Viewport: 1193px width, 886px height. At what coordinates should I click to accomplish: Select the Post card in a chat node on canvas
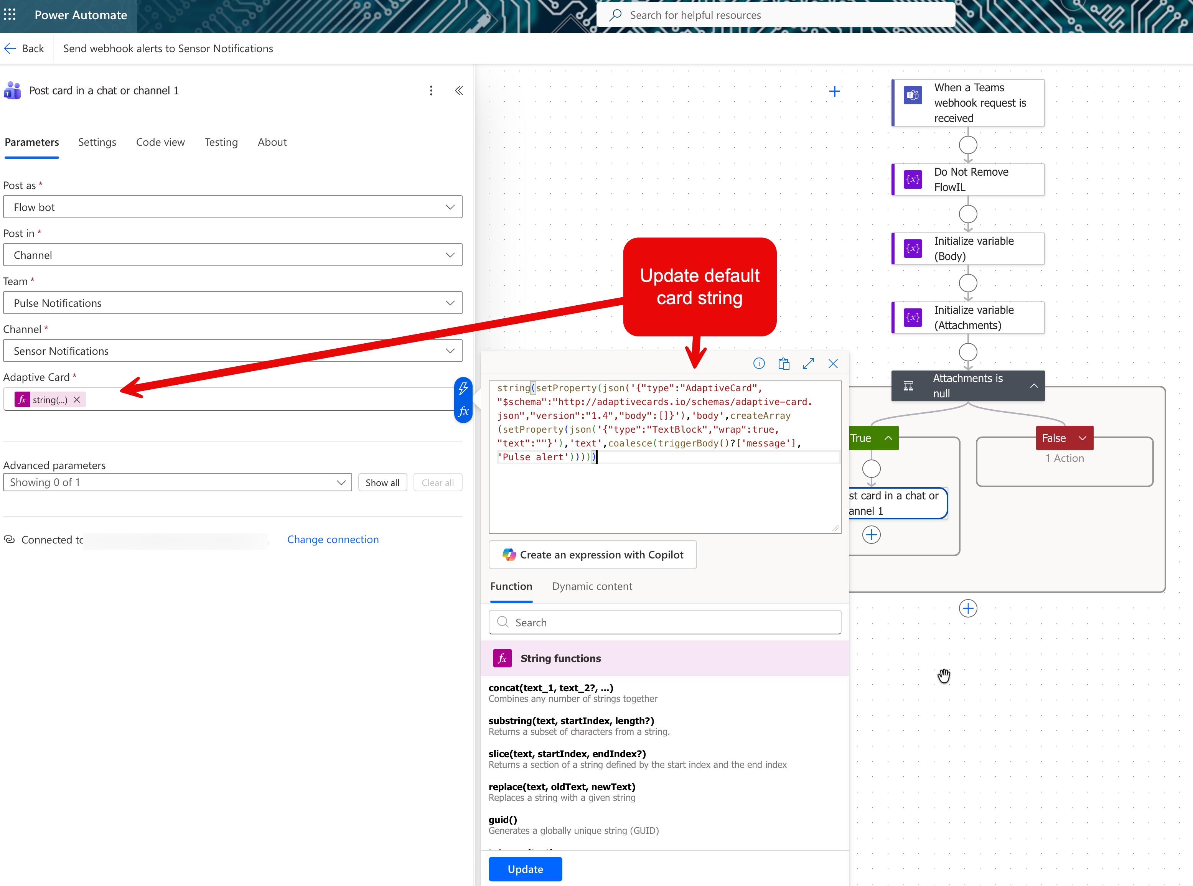pos(898,503)
